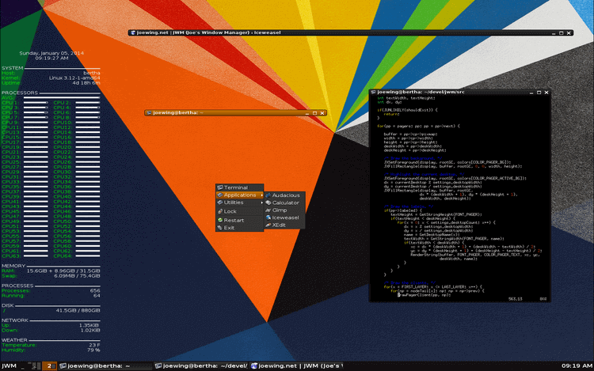Open XEdit from the Applications submenu
This screenshot has height=371, width=594.
coord(280,225)
